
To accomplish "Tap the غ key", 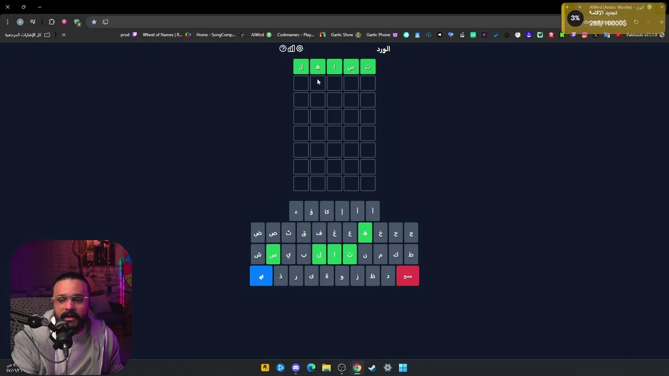I will pos(334,233).
